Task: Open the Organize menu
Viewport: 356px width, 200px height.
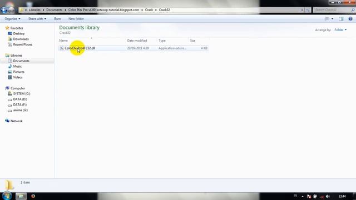Action: point(12,18)
